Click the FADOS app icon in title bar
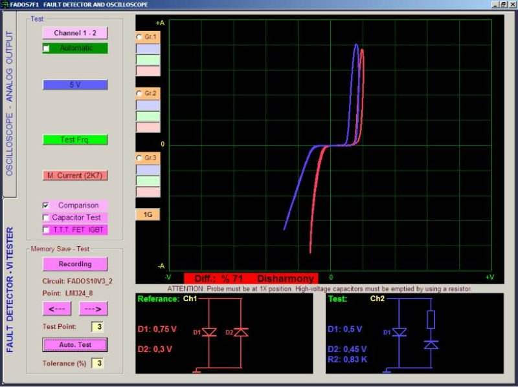 (x=5, y=5)
